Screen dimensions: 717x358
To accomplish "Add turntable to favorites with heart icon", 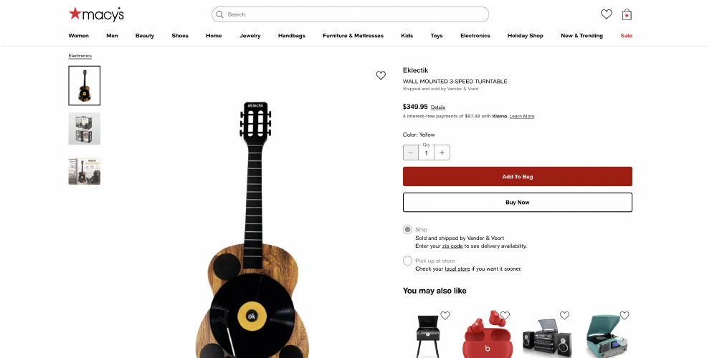I will [x=381, y=75].
